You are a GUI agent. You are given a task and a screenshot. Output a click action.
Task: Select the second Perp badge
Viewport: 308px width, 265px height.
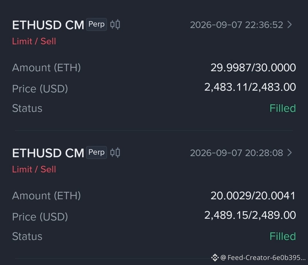[x=96, y=152]
